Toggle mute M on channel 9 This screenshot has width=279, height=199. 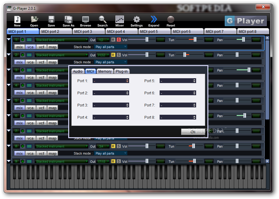113,161
